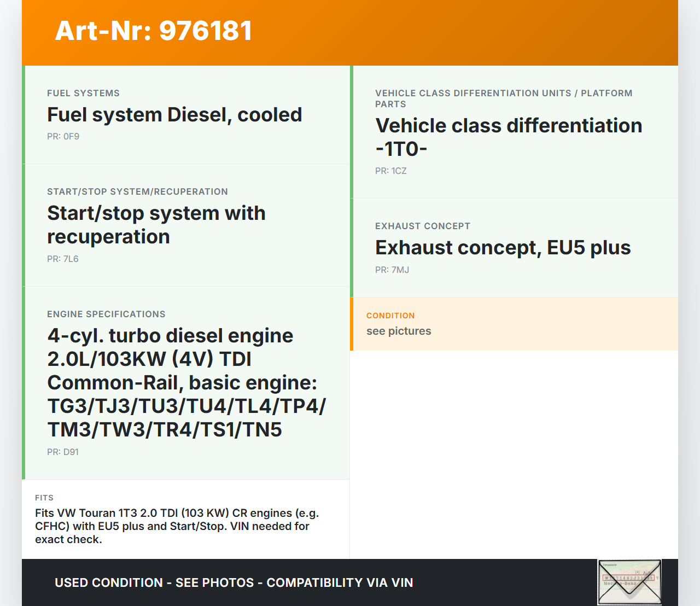Select the Vehicle class differentiation -1T0- heading
Screen dimensions: 700x606
point(508,137)
